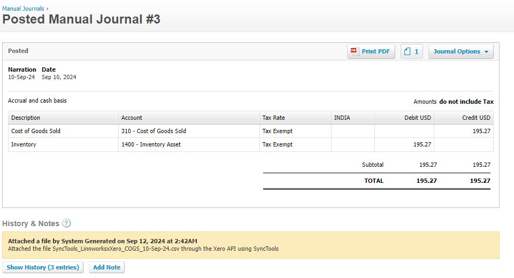Click the SyncTools_LinnworksxXero_COGS csv note text
Image resolution: width=514 pixels, height=278 pixels.
pyautogui.click(x=143, y=249)
